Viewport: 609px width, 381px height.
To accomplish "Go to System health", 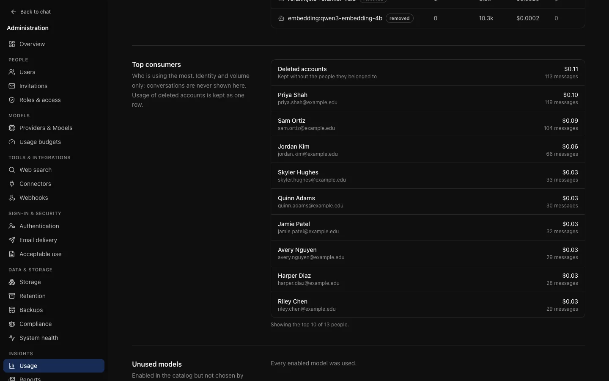I will pos(54,338).
